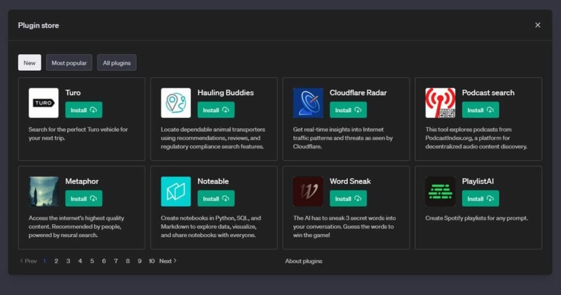Image resolution: width=561 pixels, height=295 pixels.
Task: Click the Podcast search antenna logo
Action: click(440, 103)
